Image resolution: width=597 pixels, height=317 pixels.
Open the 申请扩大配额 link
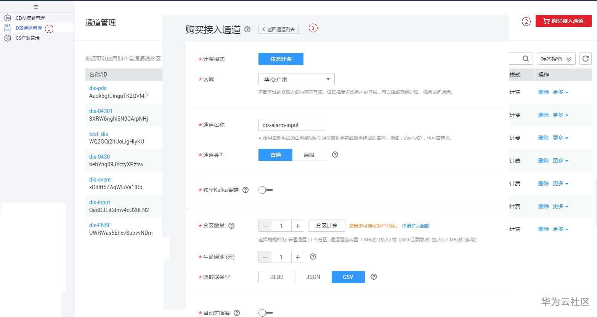click(x=416, y=226)
